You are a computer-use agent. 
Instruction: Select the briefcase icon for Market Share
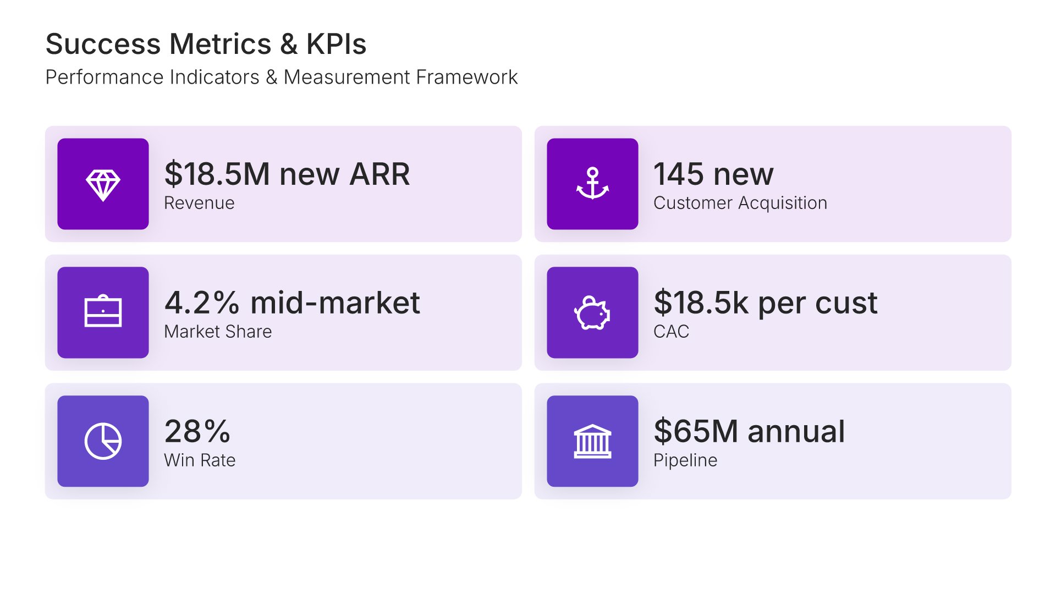click(x=103, y=312)
